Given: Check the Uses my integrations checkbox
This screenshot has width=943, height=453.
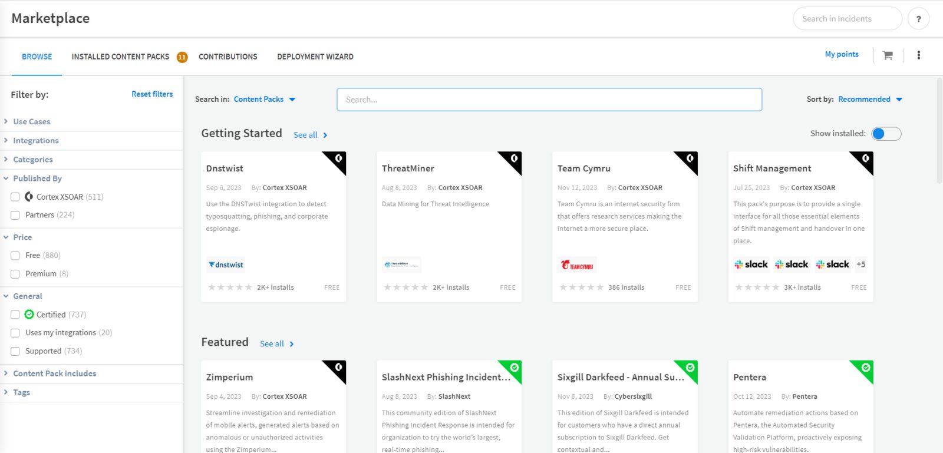Looking at the screenshot, I should [15, 333].
